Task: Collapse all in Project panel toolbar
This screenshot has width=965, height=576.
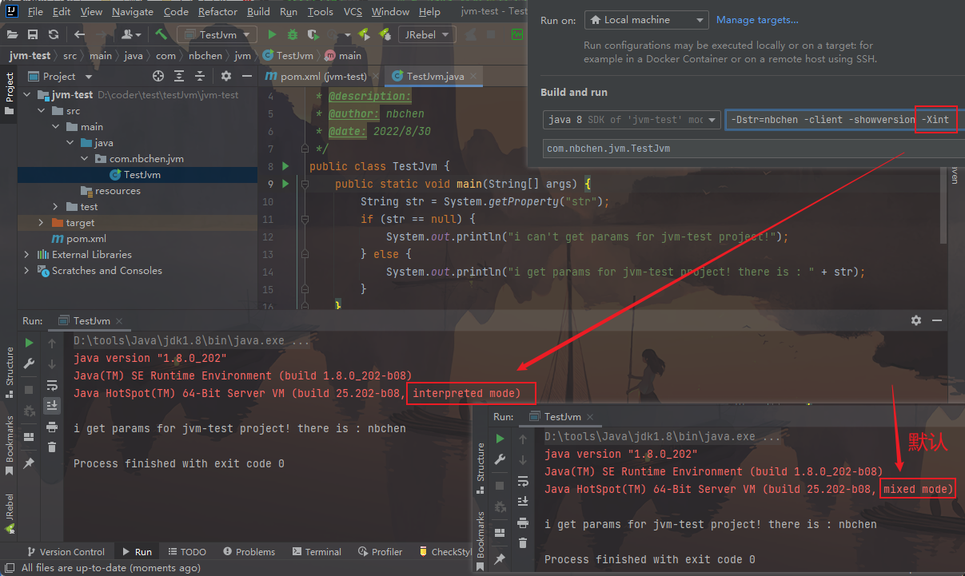Action: (198, 76)
